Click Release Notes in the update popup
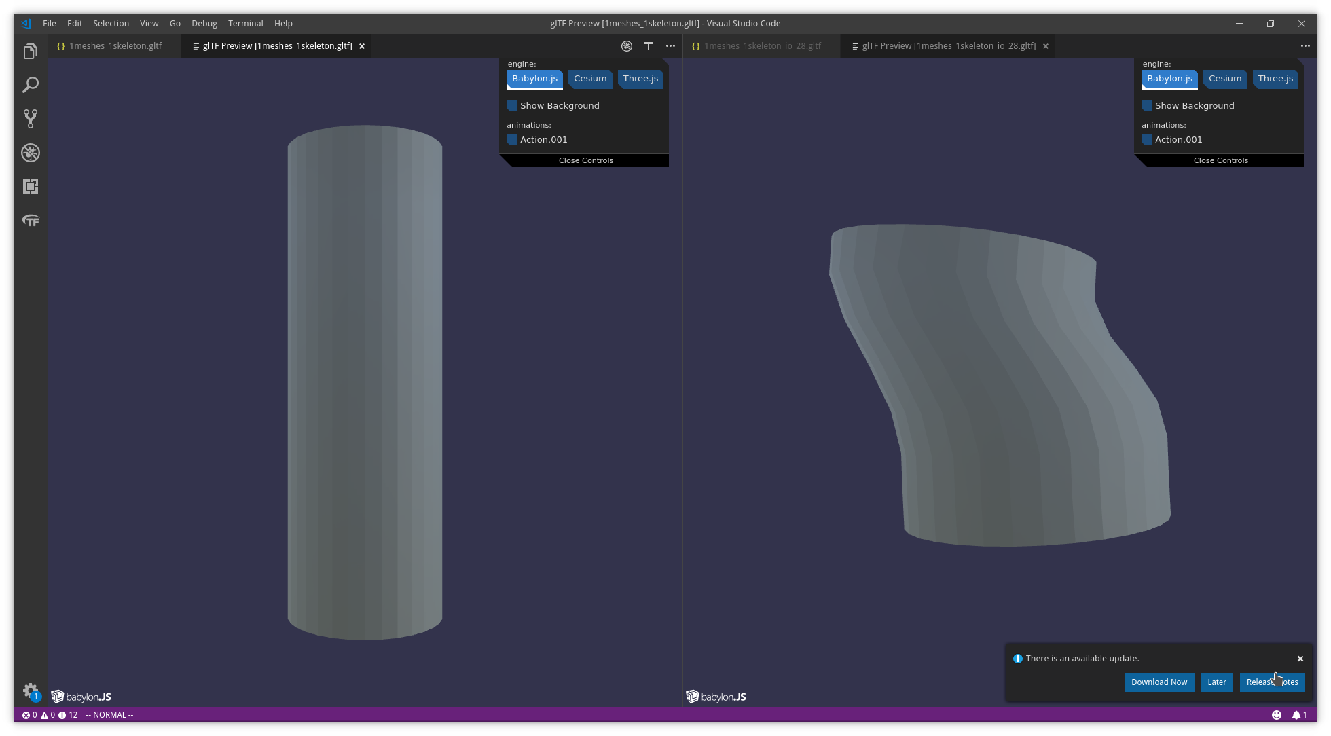Screen dimensions: 1331x736 tap(1272, 682)
